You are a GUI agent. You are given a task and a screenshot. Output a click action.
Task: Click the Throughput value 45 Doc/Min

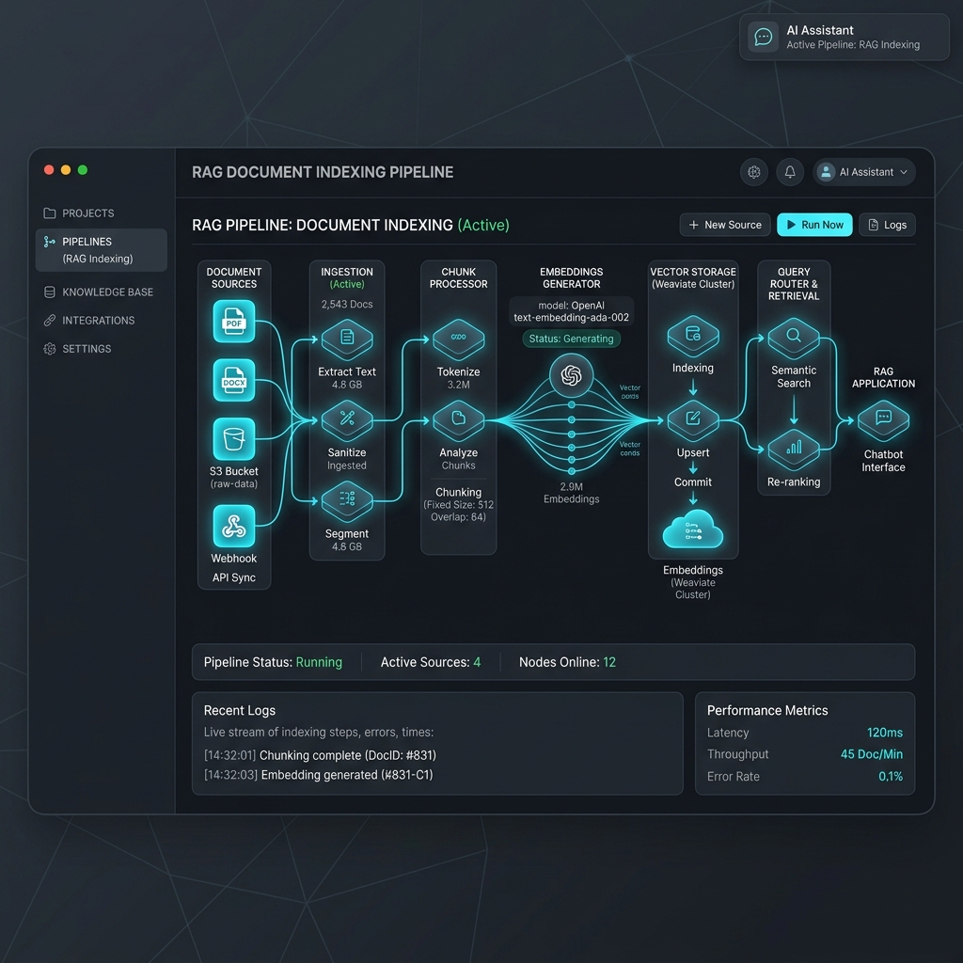coord(872,753)
